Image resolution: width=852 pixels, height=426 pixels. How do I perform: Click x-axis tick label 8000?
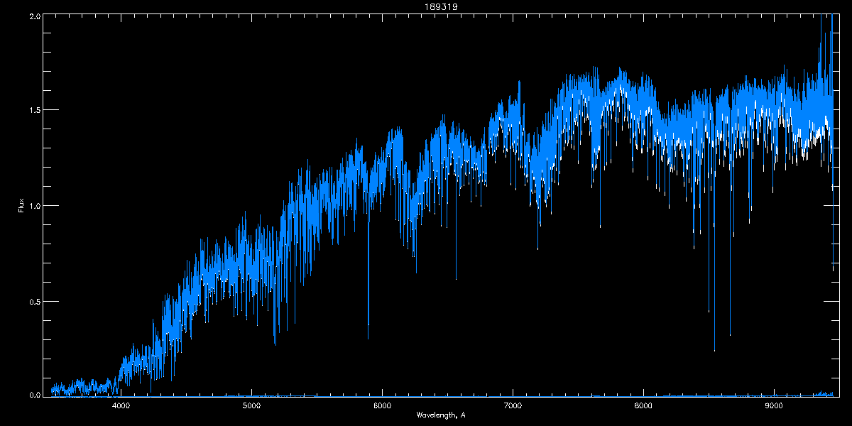tap(643, 405)
